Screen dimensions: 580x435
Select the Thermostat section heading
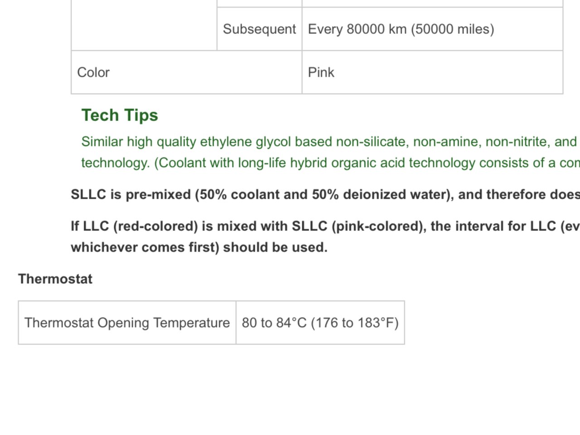[x=55, y=279]
